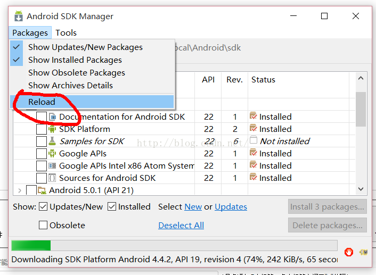Image resolution: width=376 pixels, height=275 pixels.
Task: Check the SDK Platform checkbox
Action: point(42,129)
